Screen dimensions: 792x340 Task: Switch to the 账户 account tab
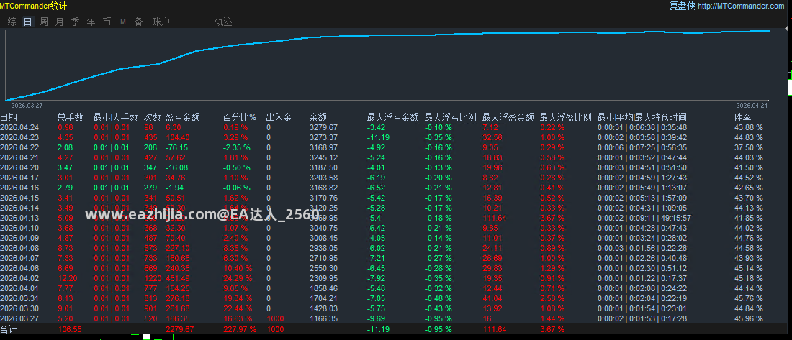click(161, 22)
